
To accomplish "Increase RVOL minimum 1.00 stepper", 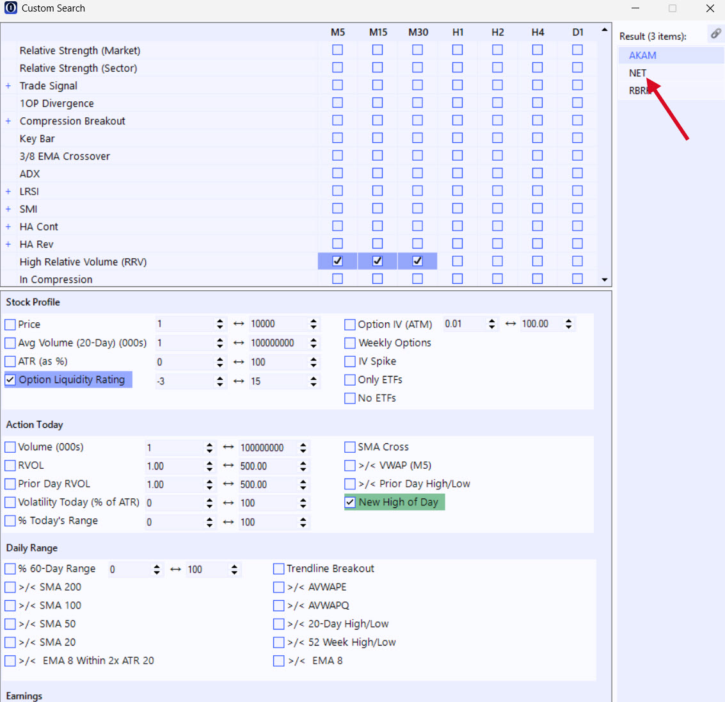I will click(209, 462).
